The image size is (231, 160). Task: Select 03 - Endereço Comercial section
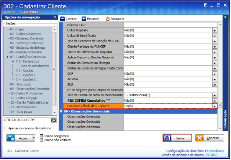click(27, 38)
